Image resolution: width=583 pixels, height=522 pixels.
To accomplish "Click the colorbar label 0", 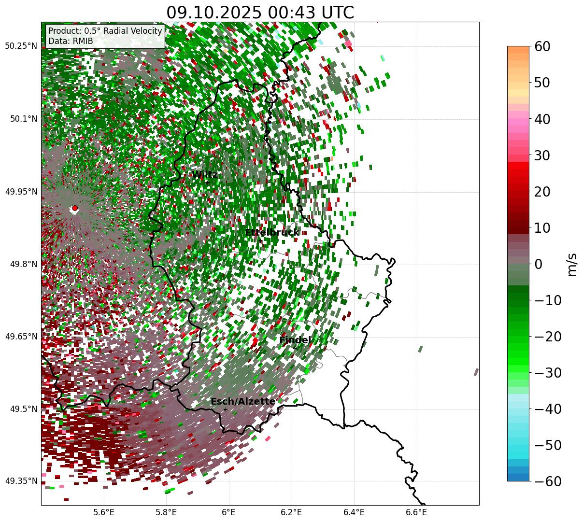I will coord(538,264).
